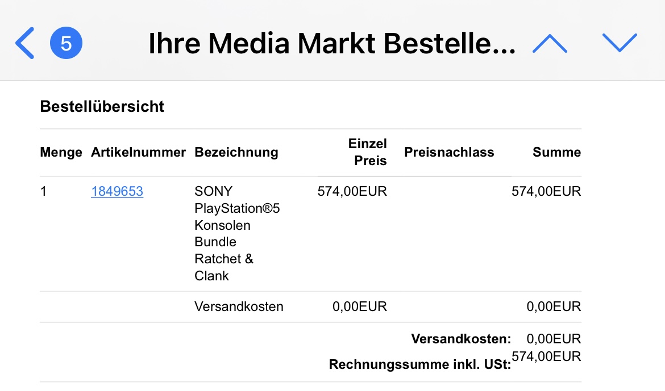The image size is (665, 391).
Task: Tap the back chevron to return to inbox
Action: coord(24,43)
